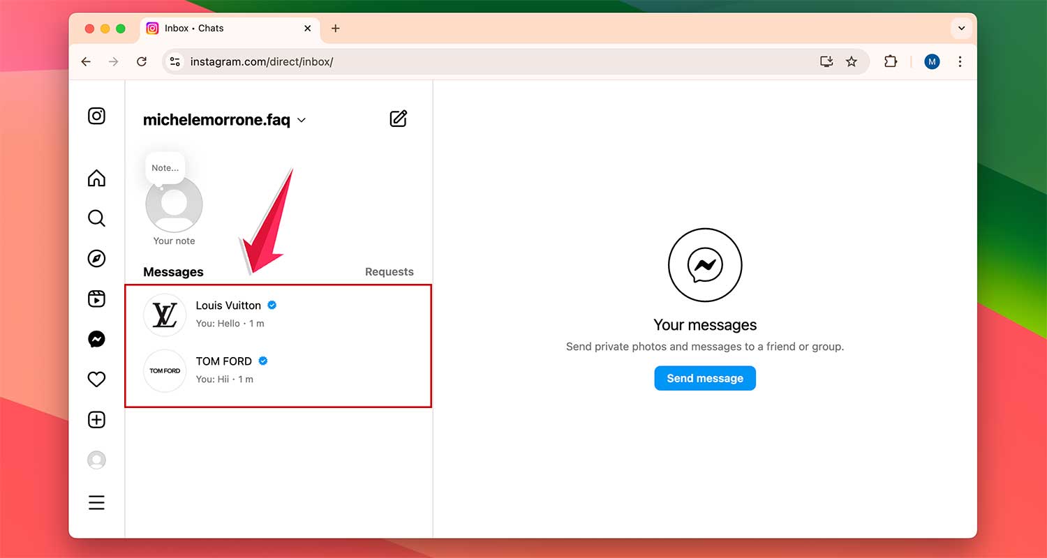This screenshot has width=1047, height=558.
Task: Open Chrome's three-dot menu
Action: [x=960, y=61]
